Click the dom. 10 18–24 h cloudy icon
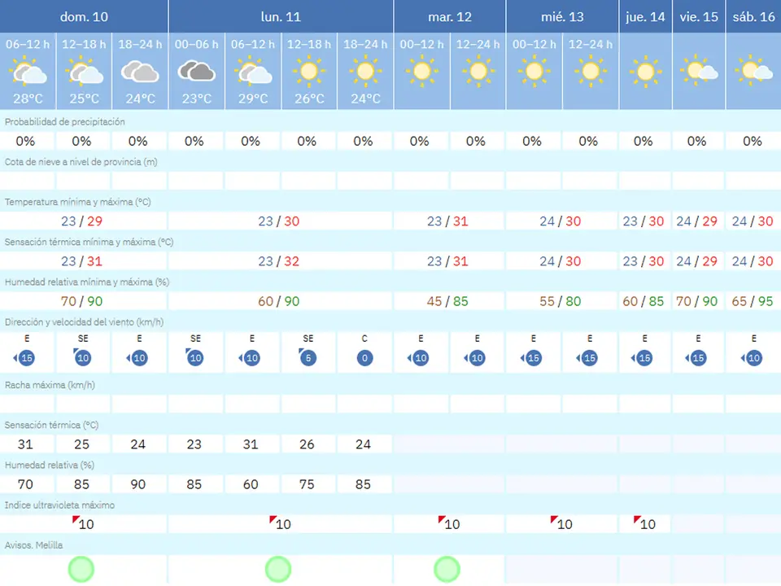 [x=140, y=72]
